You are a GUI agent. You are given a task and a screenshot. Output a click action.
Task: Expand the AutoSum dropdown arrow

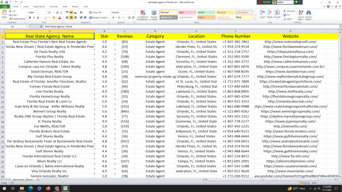tap(296, 11)
